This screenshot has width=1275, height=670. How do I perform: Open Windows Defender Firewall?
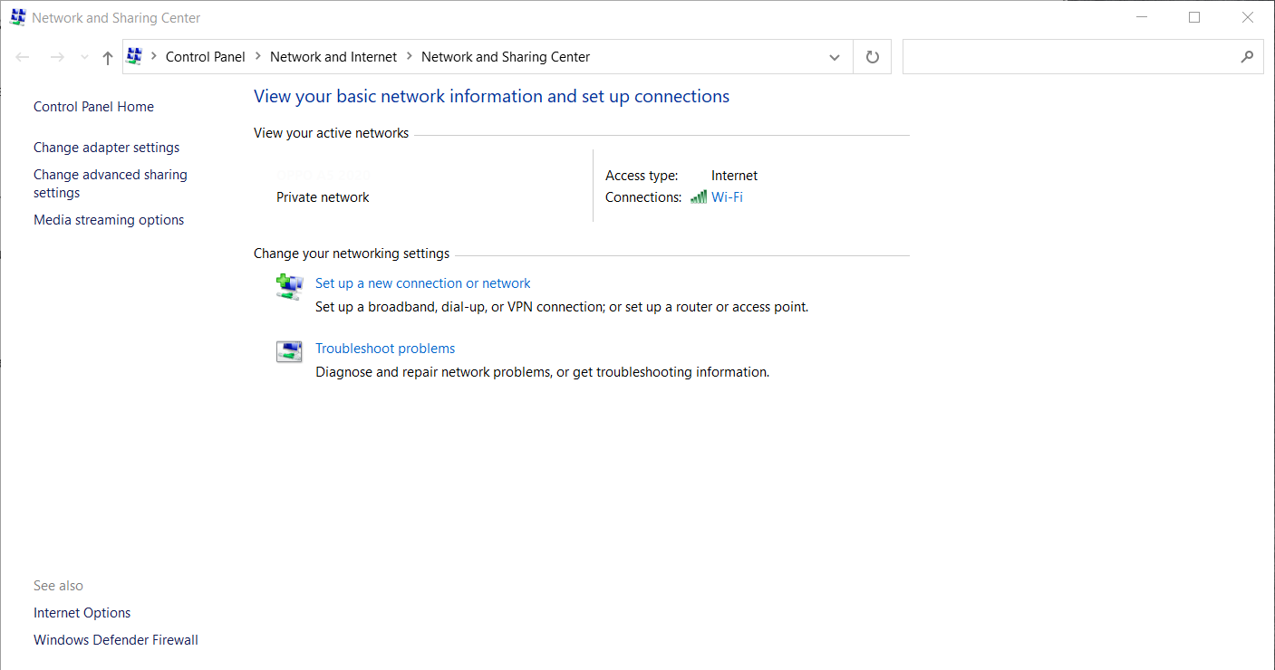point(115,639)
